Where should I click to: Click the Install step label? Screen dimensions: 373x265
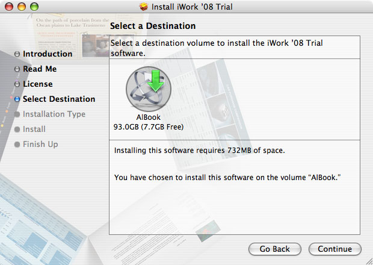pos(34,129)
